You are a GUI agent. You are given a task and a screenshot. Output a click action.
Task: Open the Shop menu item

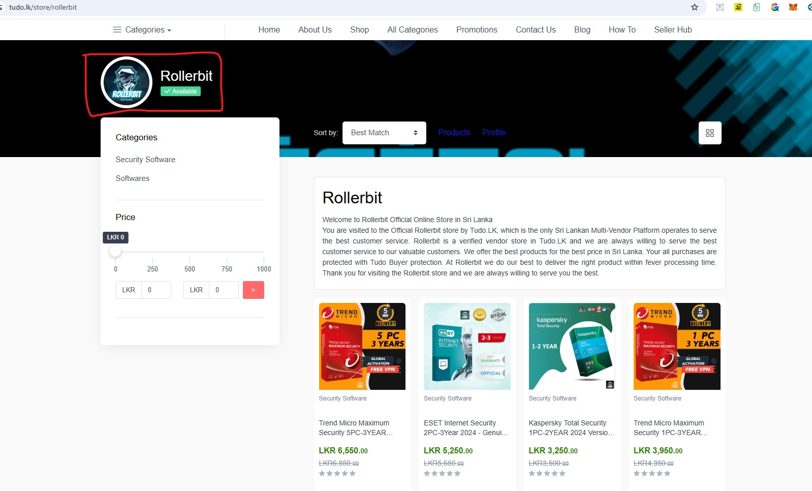(360, 29)
